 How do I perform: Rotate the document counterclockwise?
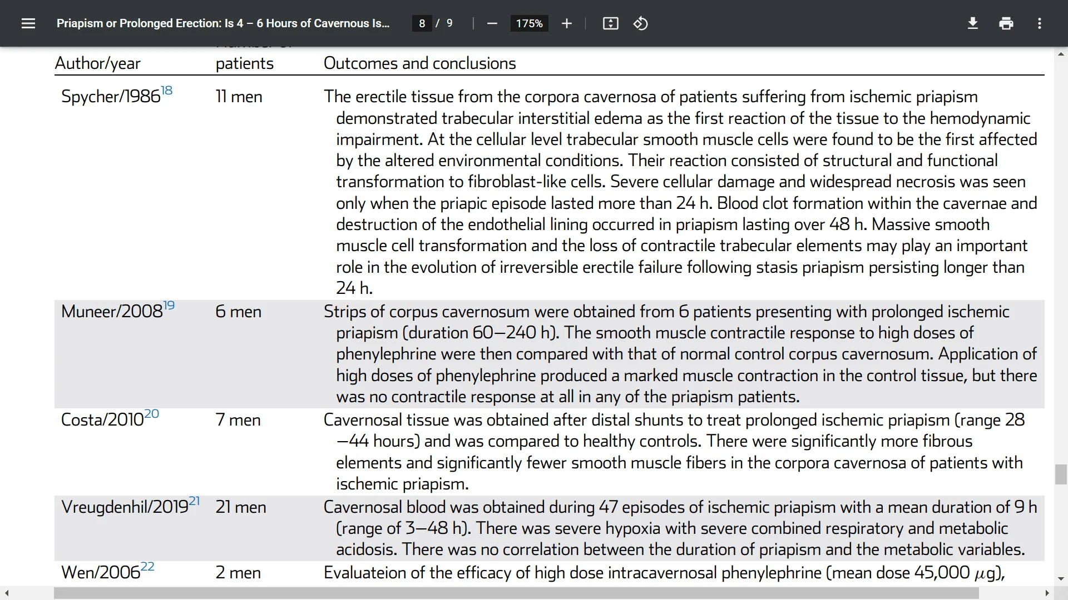click(640, 23)
